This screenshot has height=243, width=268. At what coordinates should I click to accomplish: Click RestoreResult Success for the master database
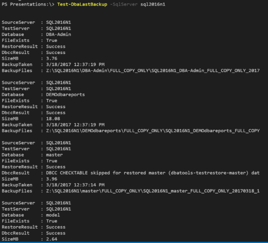coord(56,167)
